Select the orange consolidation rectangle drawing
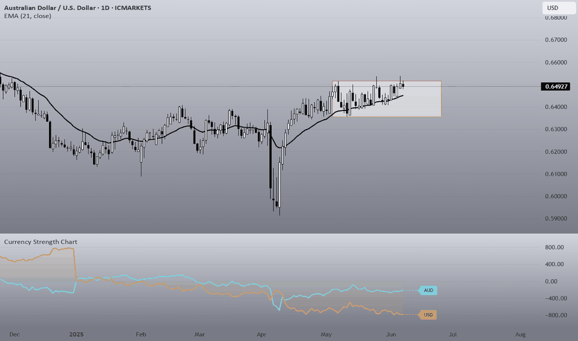 [387, 99]
